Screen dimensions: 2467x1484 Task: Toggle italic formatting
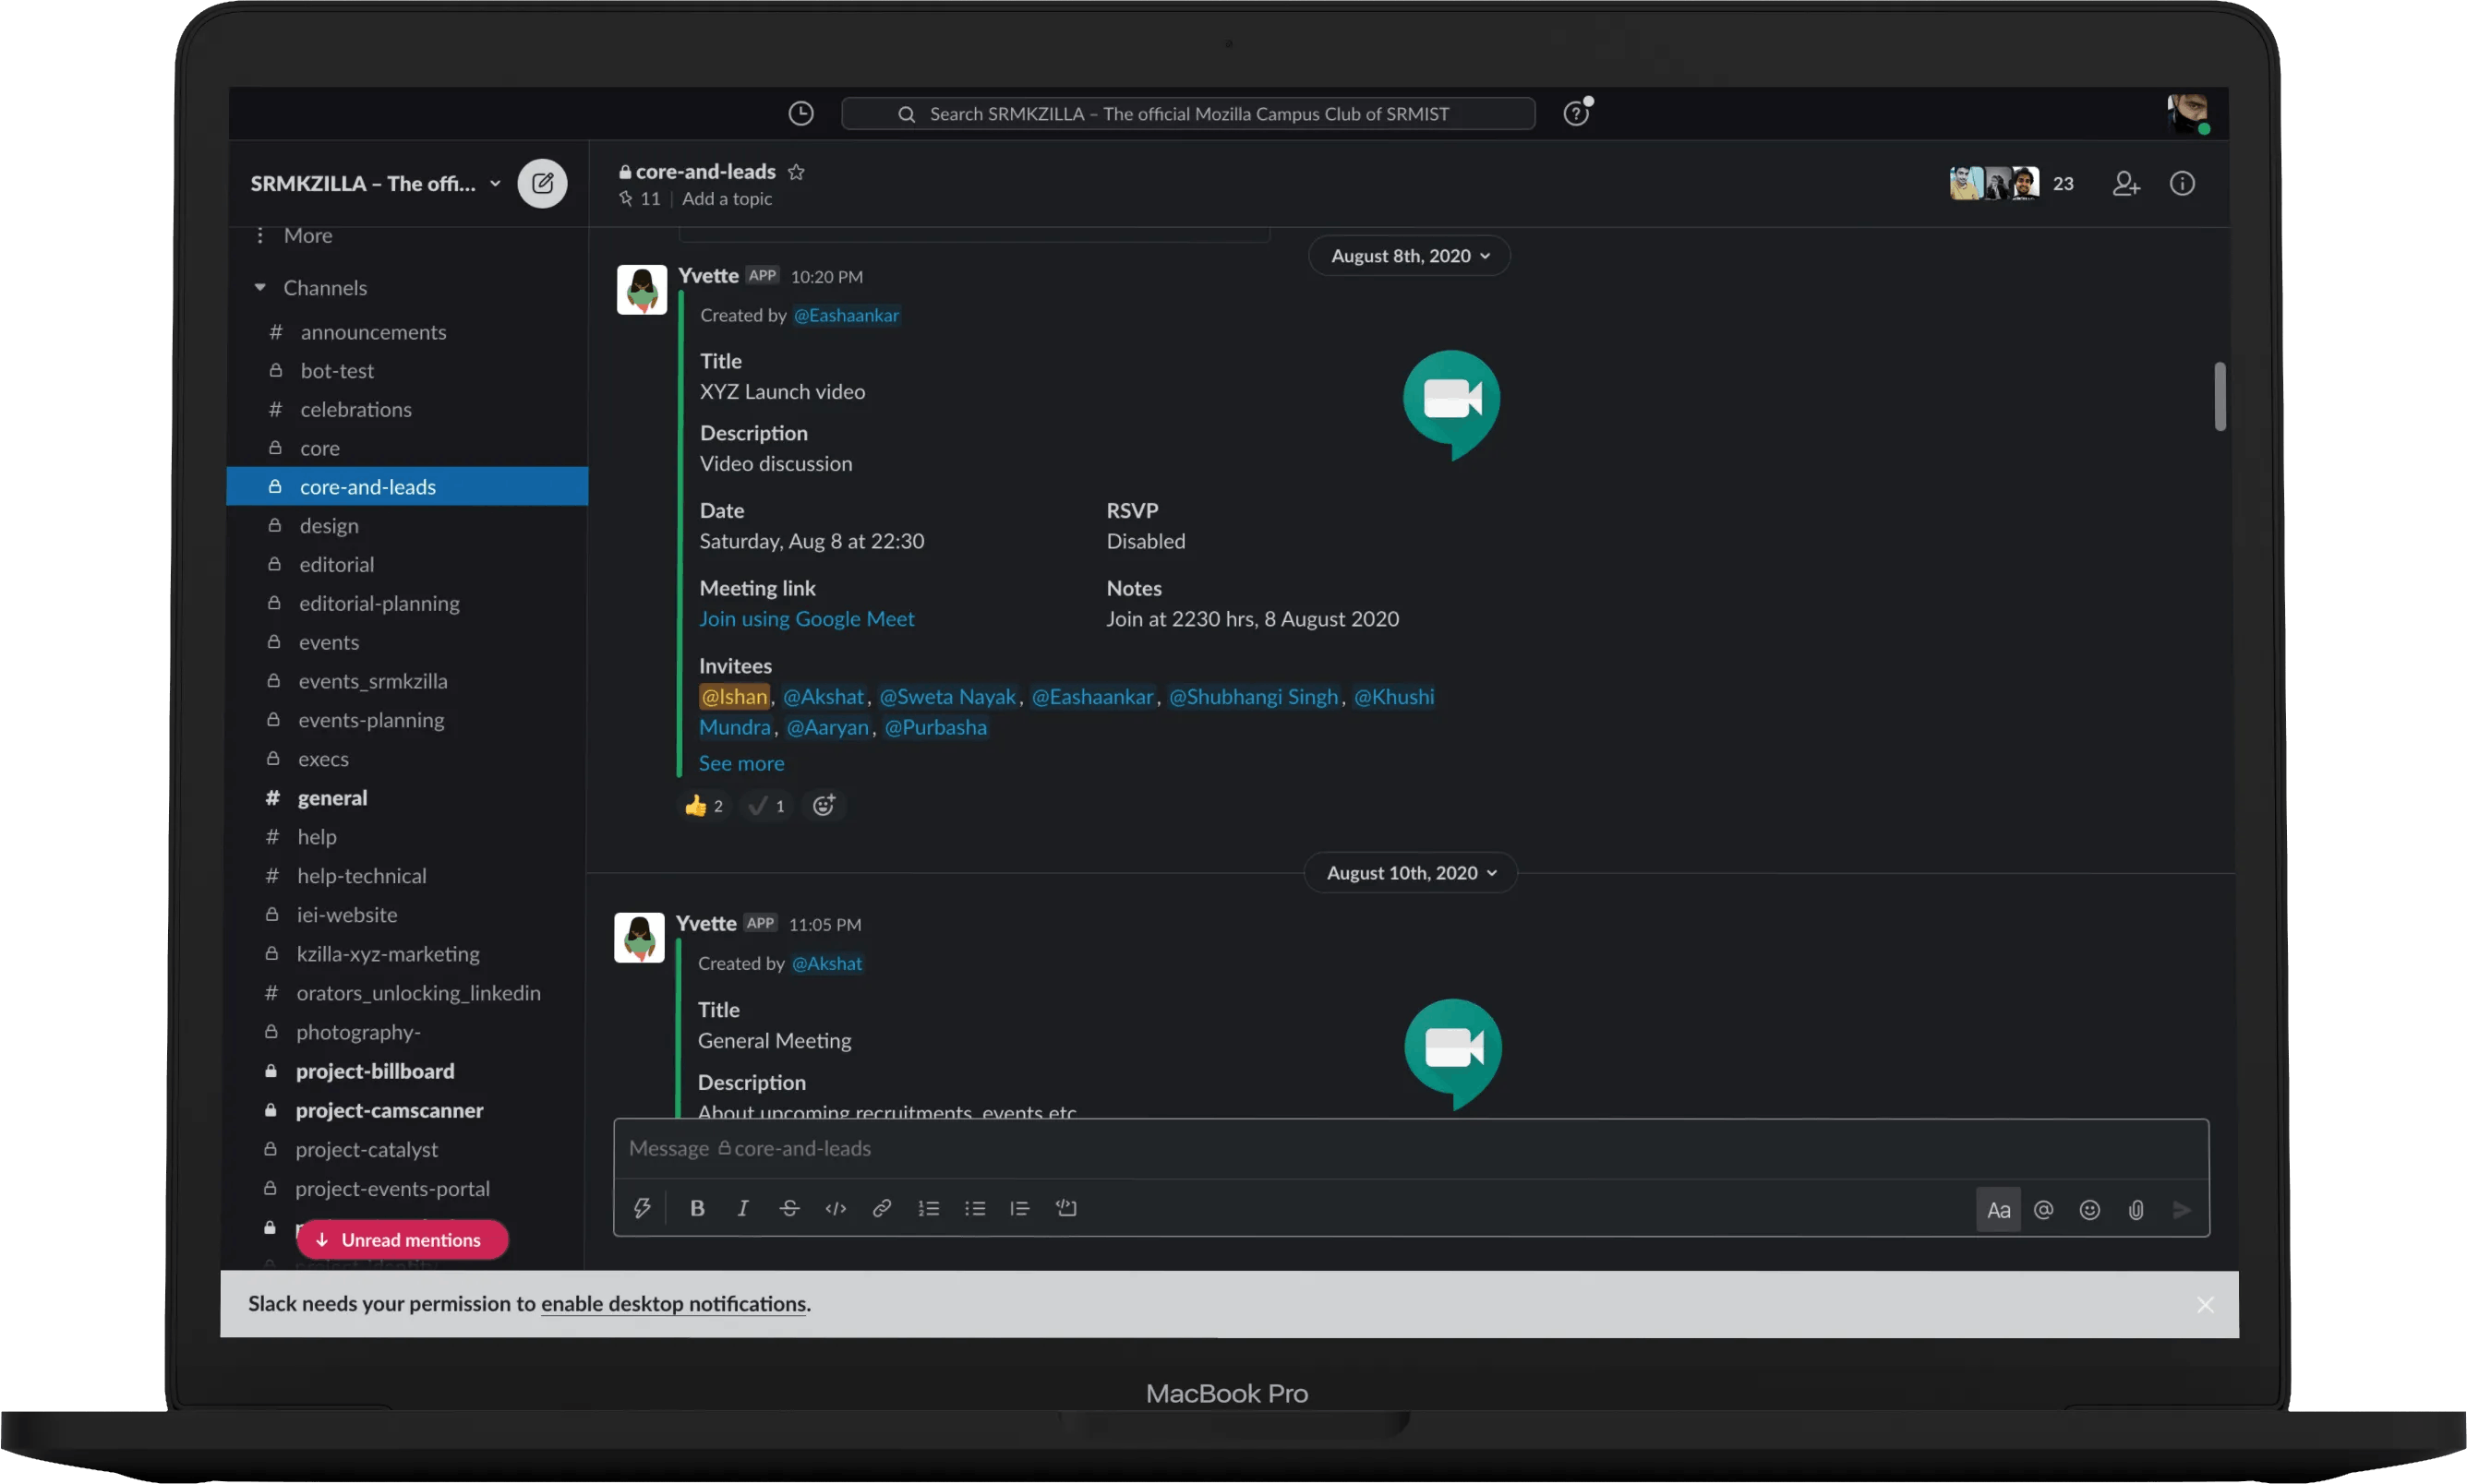click(742, 1208)
